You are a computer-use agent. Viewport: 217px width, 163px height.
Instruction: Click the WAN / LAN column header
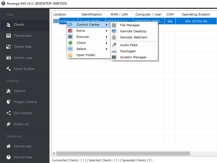click(x=119, y=14)
